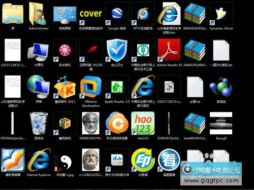Open 中国农业银行 online banking homepage shortcut

point(143,87)
